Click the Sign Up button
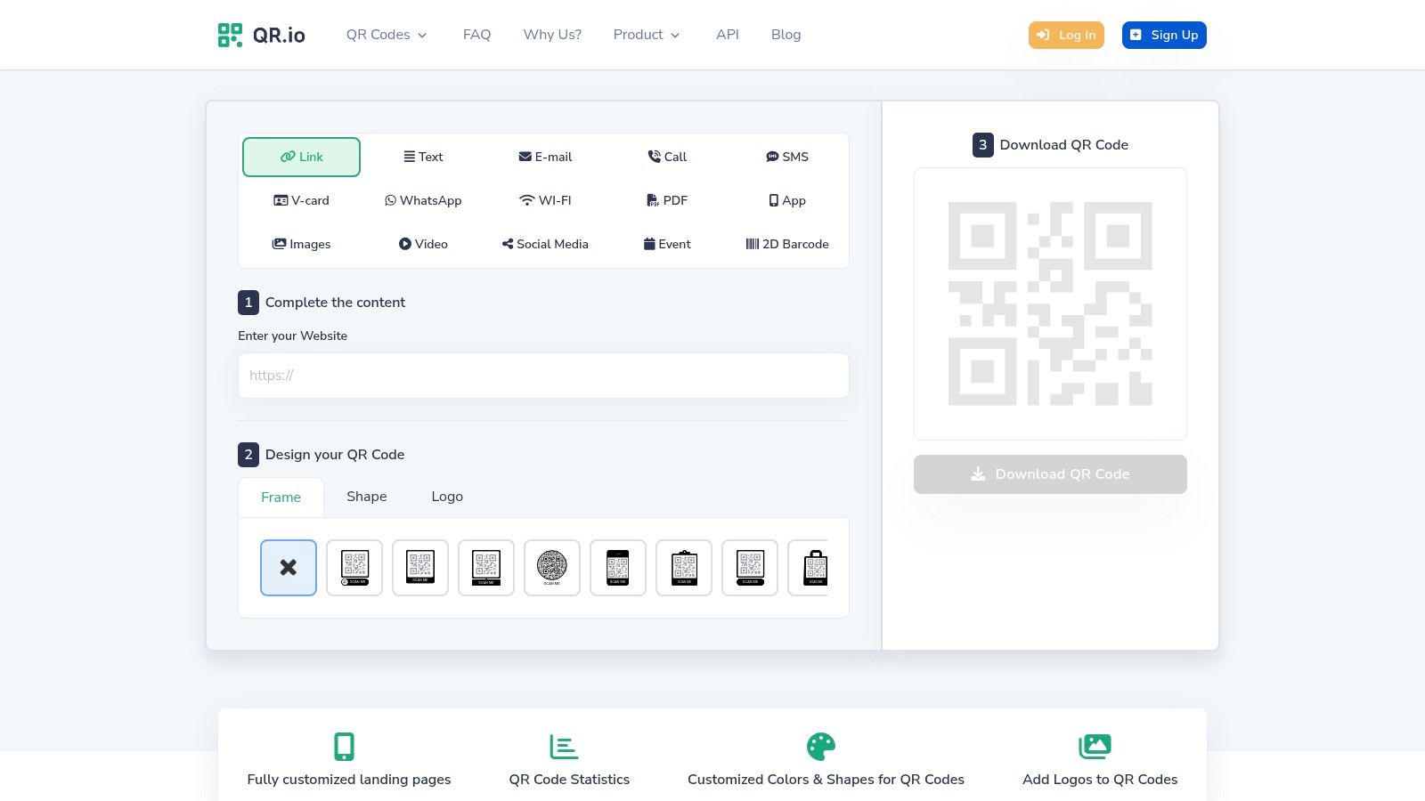1425x801 pixels. coord(1164,35)
